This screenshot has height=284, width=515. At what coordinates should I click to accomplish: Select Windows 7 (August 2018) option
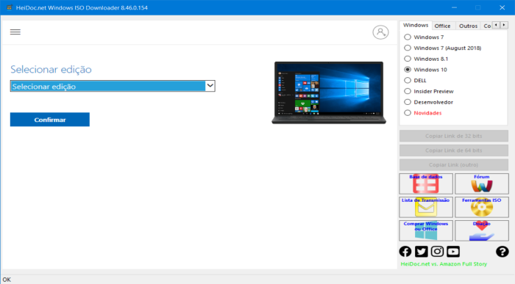(408, 48)
